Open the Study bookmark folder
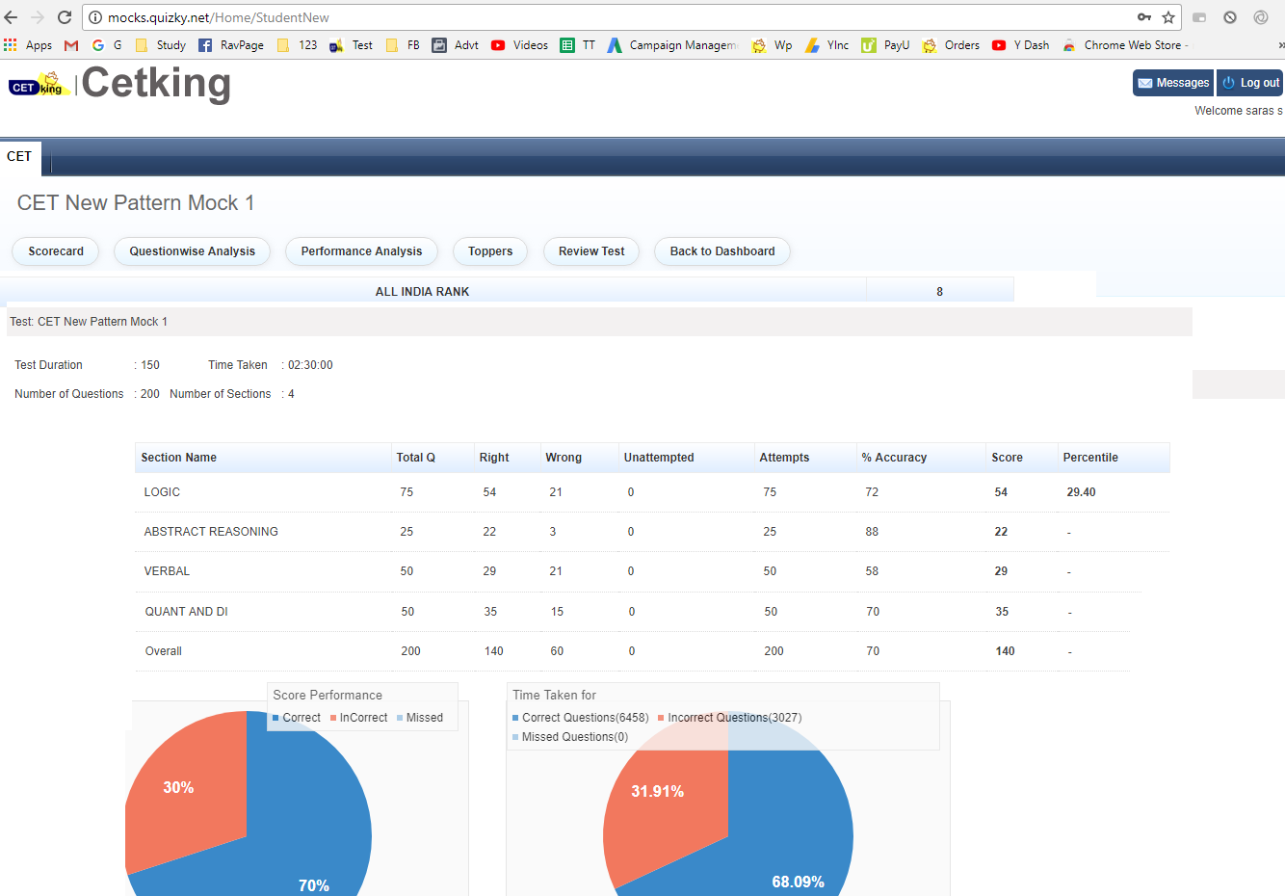Screen dimensions: 1285x896 click(x=161, y=45)
